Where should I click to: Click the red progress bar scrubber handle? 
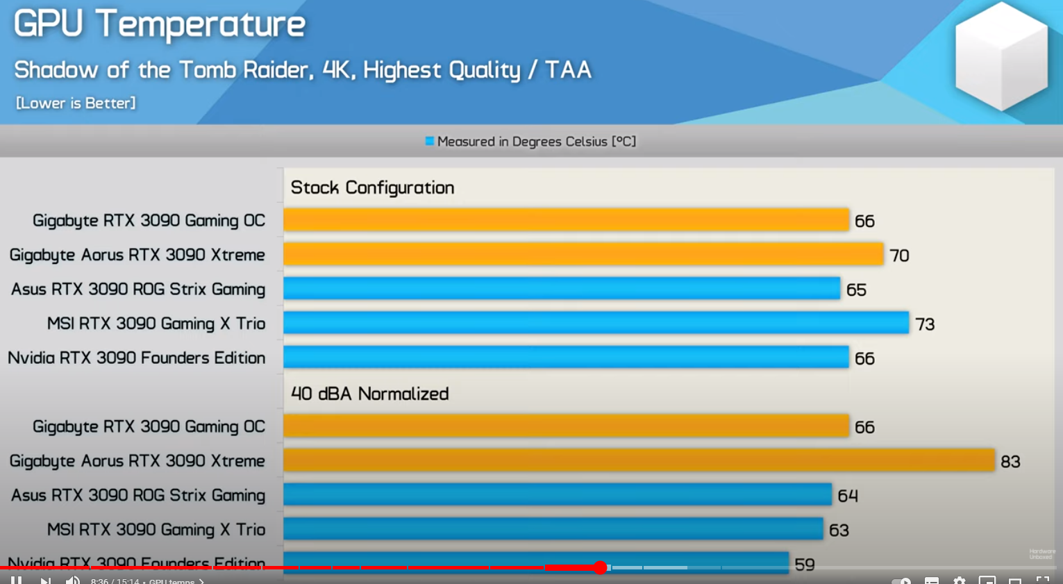(x=601, y=567)
